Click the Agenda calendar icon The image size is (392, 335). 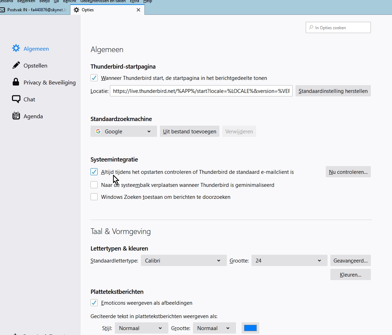16,116
